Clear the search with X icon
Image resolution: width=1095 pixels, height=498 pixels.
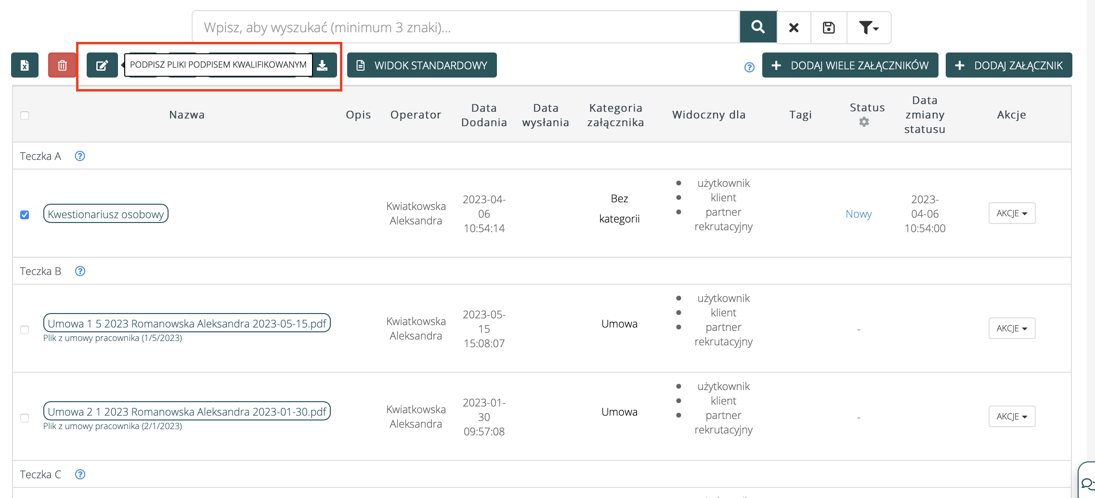tap(794, 27)
